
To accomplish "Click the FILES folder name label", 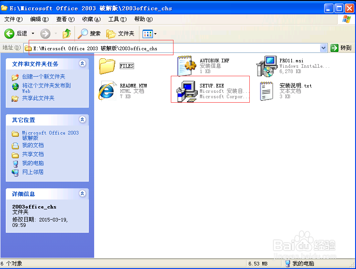I will pyautogui.click(x=127, y=66).
